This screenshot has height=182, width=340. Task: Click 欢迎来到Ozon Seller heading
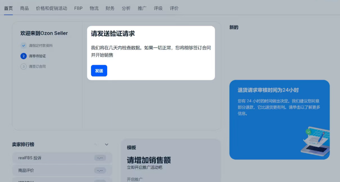point(44,33)
